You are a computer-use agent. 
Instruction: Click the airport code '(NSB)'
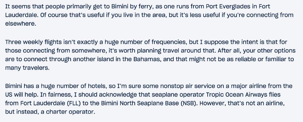(x=189, y=103)
